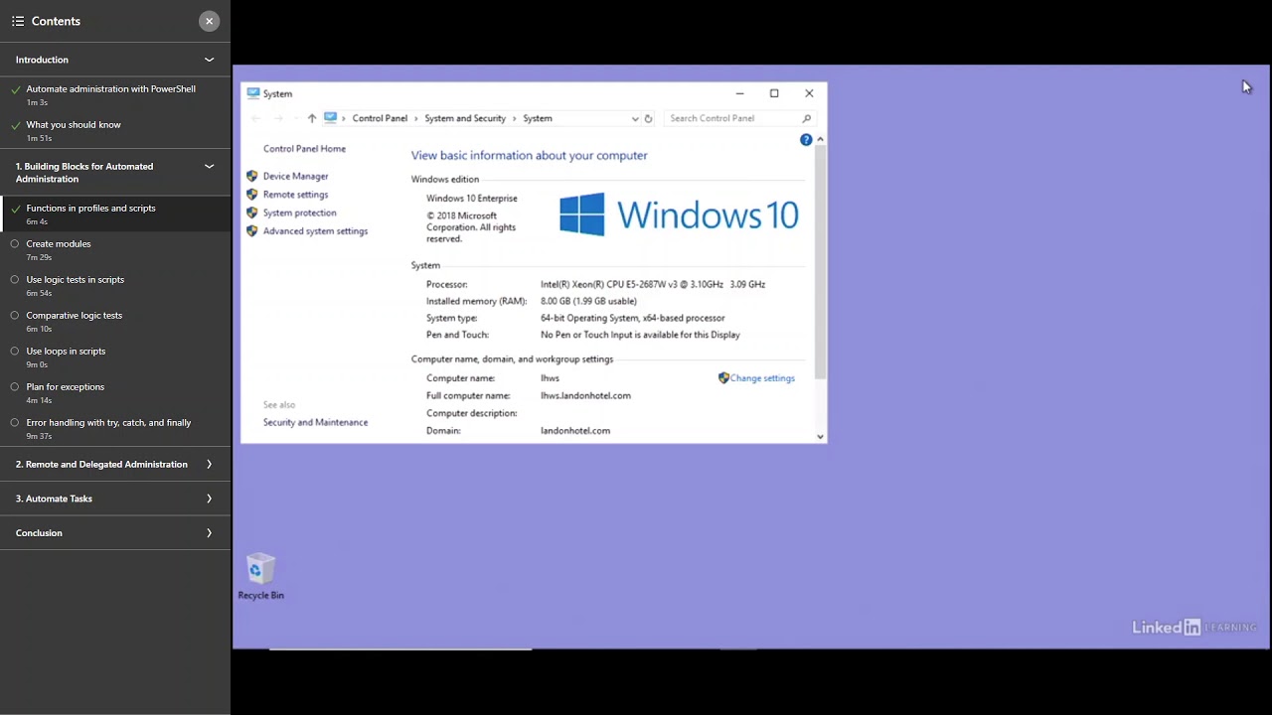Close the System window
Image resolution: width=1272 pixels, height=715 pixels.
[x=809, y=93]
